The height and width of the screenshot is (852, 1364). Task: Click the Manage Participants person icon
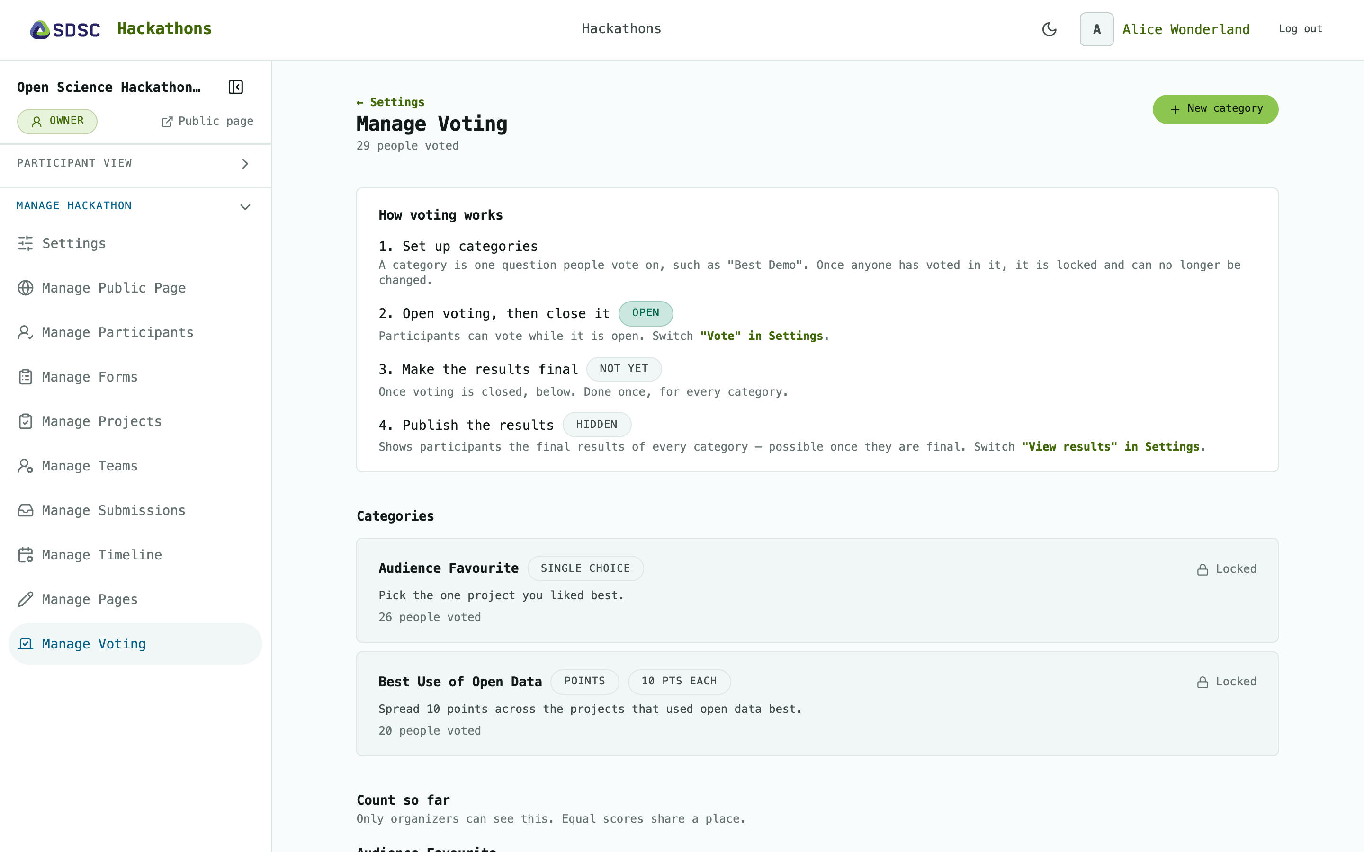click(26, 332)
